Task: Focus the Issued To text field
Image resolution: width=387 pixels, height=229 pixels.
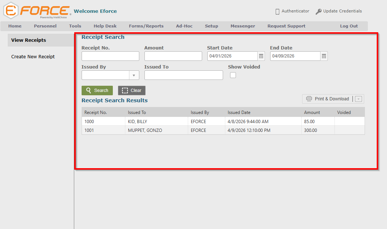Action: [x=183, y=75]
